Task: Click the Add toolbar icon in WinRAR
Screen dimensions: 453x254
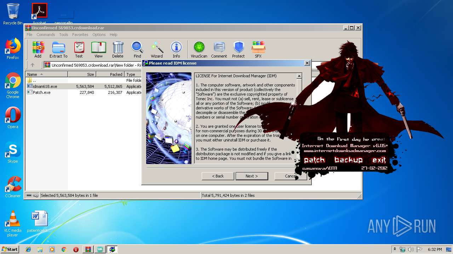Action: tap(38, 49)
